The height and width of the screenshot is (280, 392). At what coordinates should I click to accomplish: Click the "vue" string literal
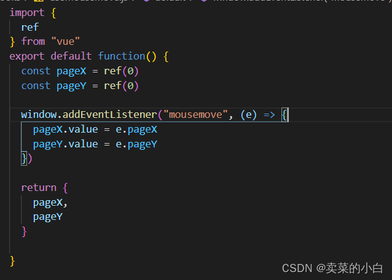(x=66, y=42)
